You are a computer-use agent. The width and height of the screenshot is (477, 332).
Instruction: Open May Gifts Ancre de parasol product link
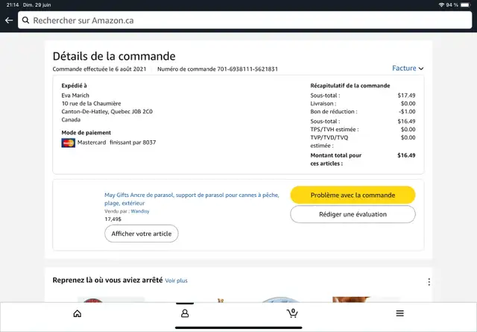pyautogui.click(x=192, y=199)
